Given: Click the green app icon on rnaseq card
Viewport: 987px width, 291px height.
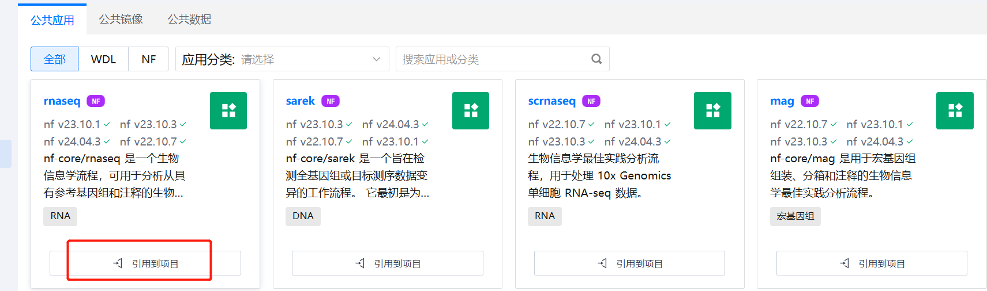Looking at the screenshot, I should pos(228,110).
